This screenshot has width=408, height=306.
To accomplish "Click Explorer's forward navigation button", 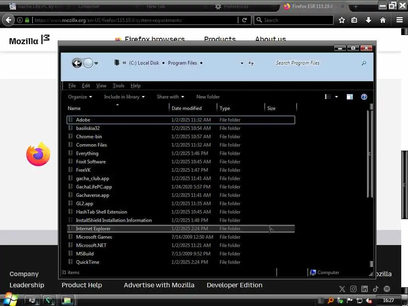I will tap(88, 63).
